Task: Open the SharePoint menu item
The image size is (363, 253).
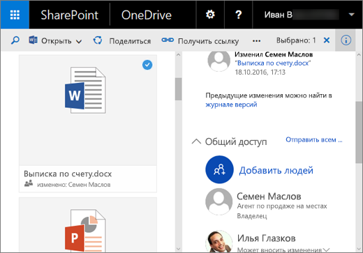Action: click(70, 15)
